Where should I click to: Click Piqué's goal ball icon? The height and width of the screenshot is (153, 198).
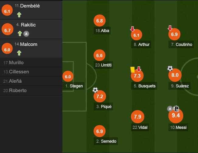tap(95, 90)
